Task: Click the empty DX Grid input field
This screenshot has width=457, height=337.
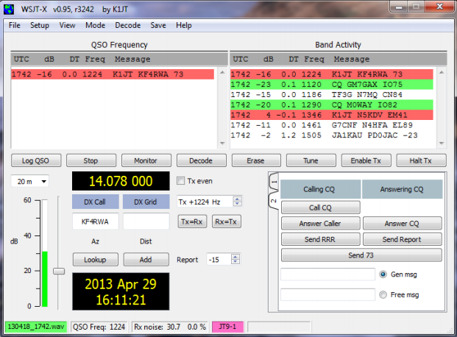Action: point(146,221)
